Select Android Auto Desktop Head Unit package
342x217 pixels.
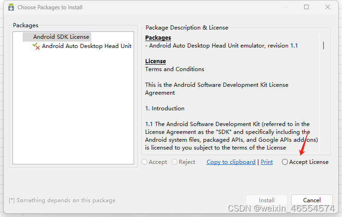(86, 46)
